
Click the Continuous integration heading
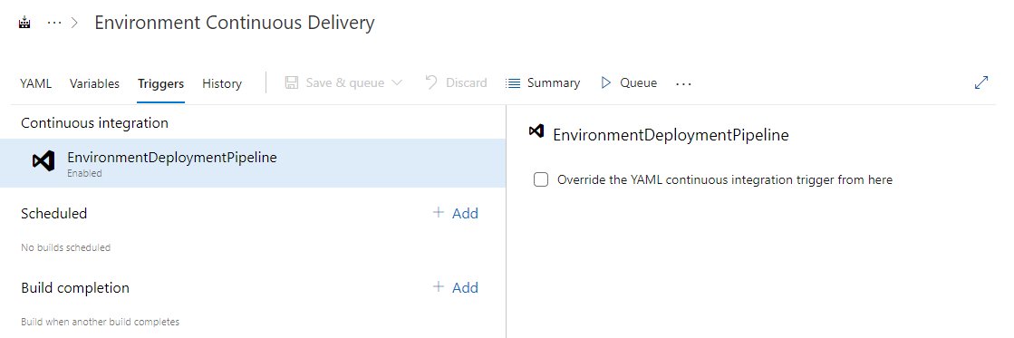coord(94,123)
